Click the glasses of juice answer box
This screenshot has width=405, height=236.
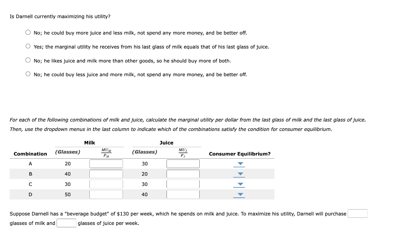point(66,223)
